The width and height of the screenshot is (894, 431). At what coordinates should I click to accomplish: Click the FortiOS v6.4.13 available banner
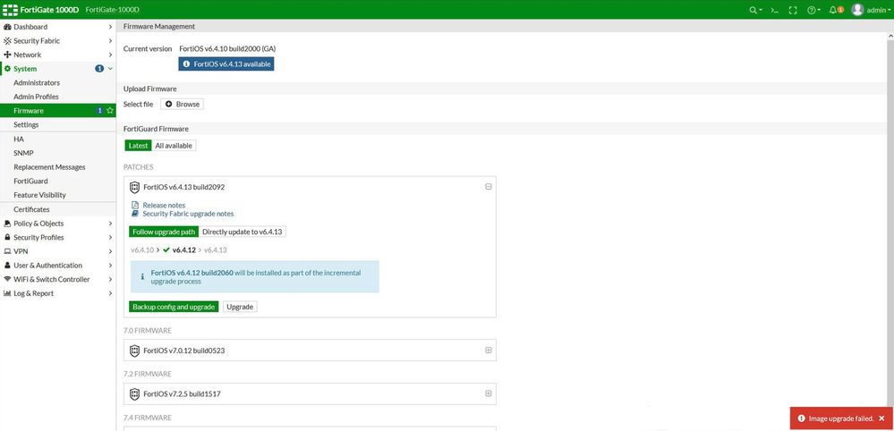tap(226, 64)
